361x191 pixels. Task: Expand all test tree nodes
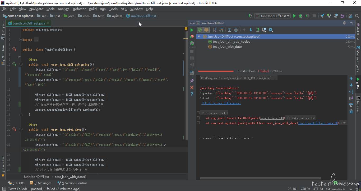point(229,30)
